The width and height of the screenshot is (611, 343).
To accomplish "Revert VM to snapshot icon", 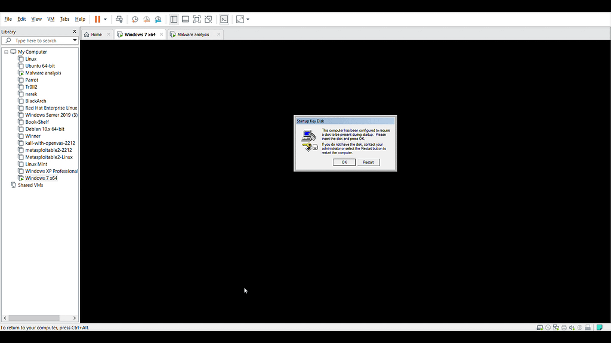I will 147,19.
